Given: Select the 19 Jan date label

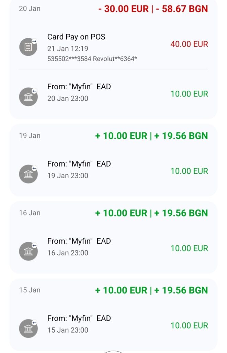Looking at the screenshot, I should (x=30, y=135).
